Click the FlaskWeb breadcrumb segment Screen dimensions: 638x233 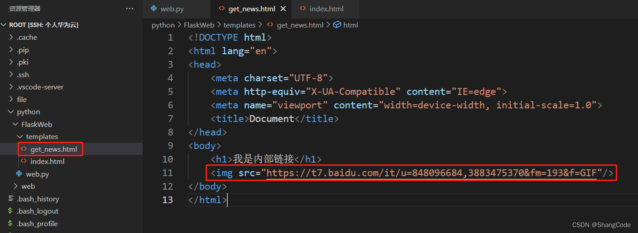(x=199, y=25)
